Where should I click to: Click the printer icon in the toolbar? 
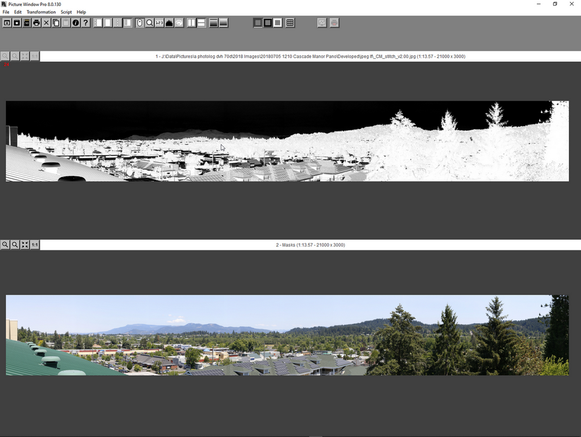tap(37, 23)
